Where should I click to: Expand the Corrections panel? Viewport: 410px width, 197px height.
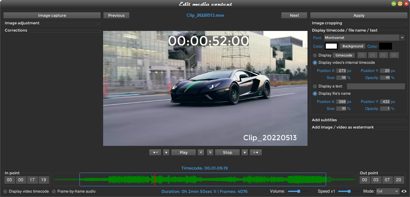[15, 30]
